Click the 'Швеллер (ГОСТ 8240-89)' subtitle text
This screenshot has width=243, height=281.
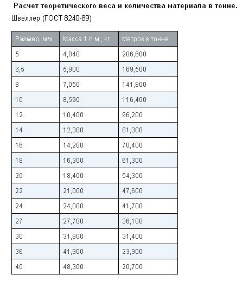point(52,18)
